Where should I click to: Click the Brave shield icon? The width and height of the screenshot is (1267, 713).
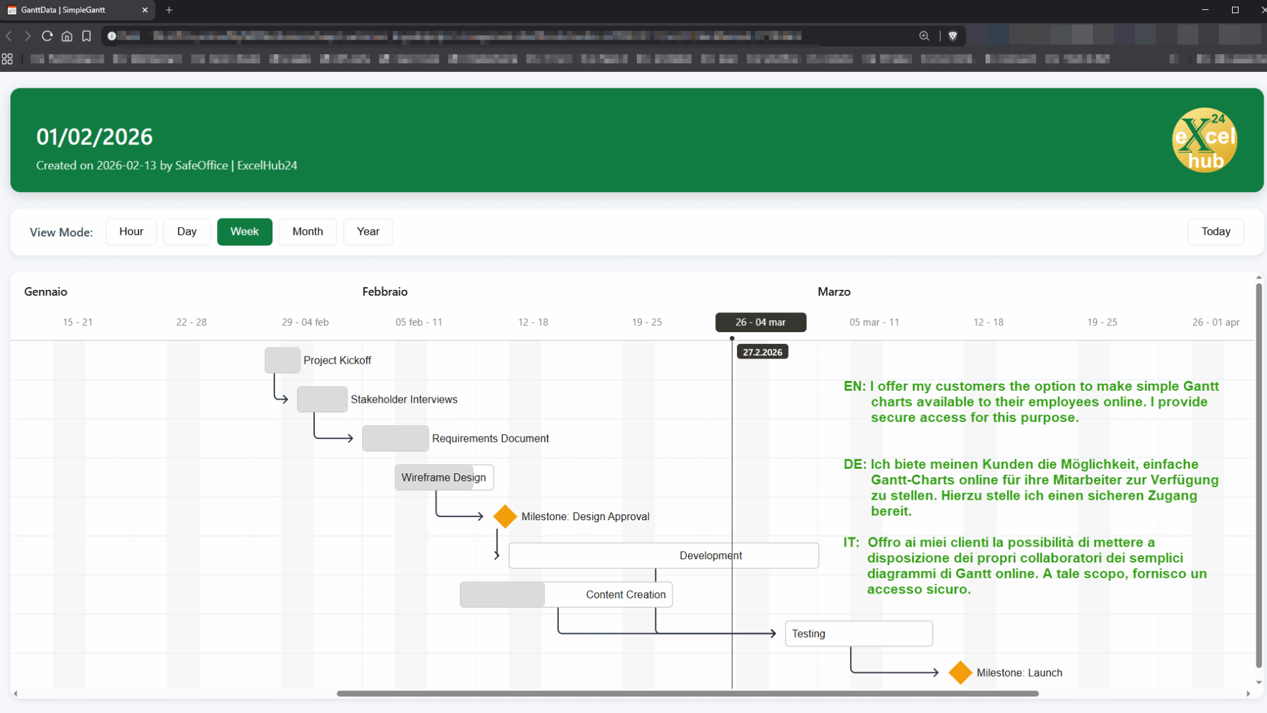pos(953,36)
